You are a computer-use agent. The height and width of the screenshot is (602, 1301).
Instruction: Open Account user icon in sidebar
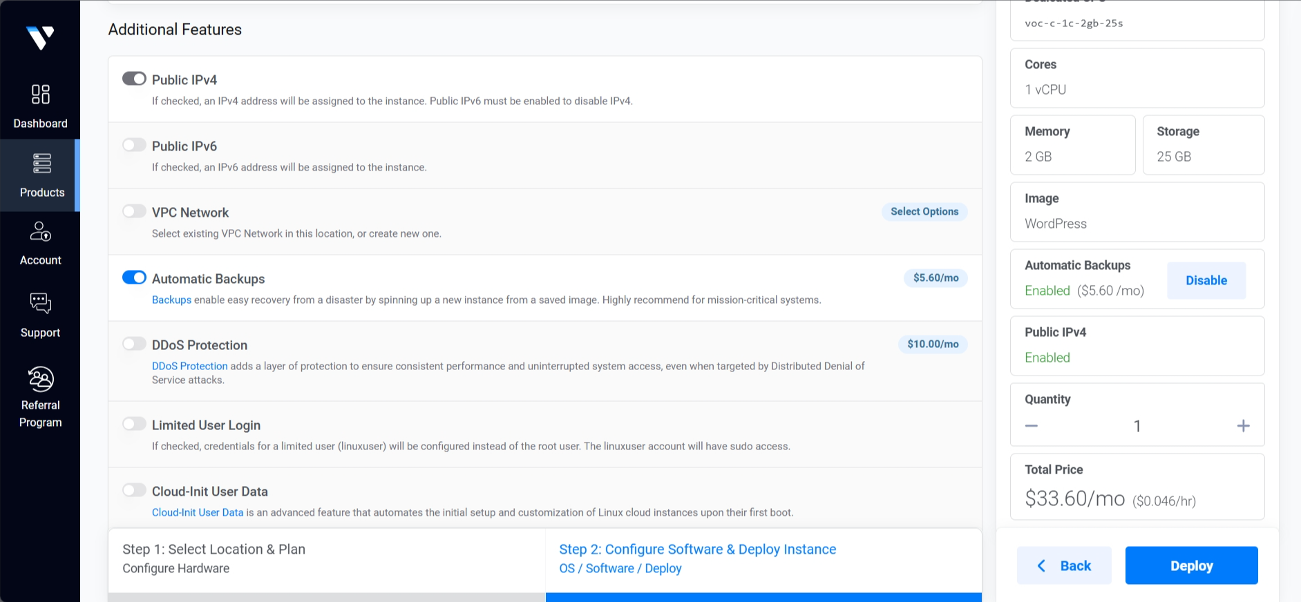point(41,231)
